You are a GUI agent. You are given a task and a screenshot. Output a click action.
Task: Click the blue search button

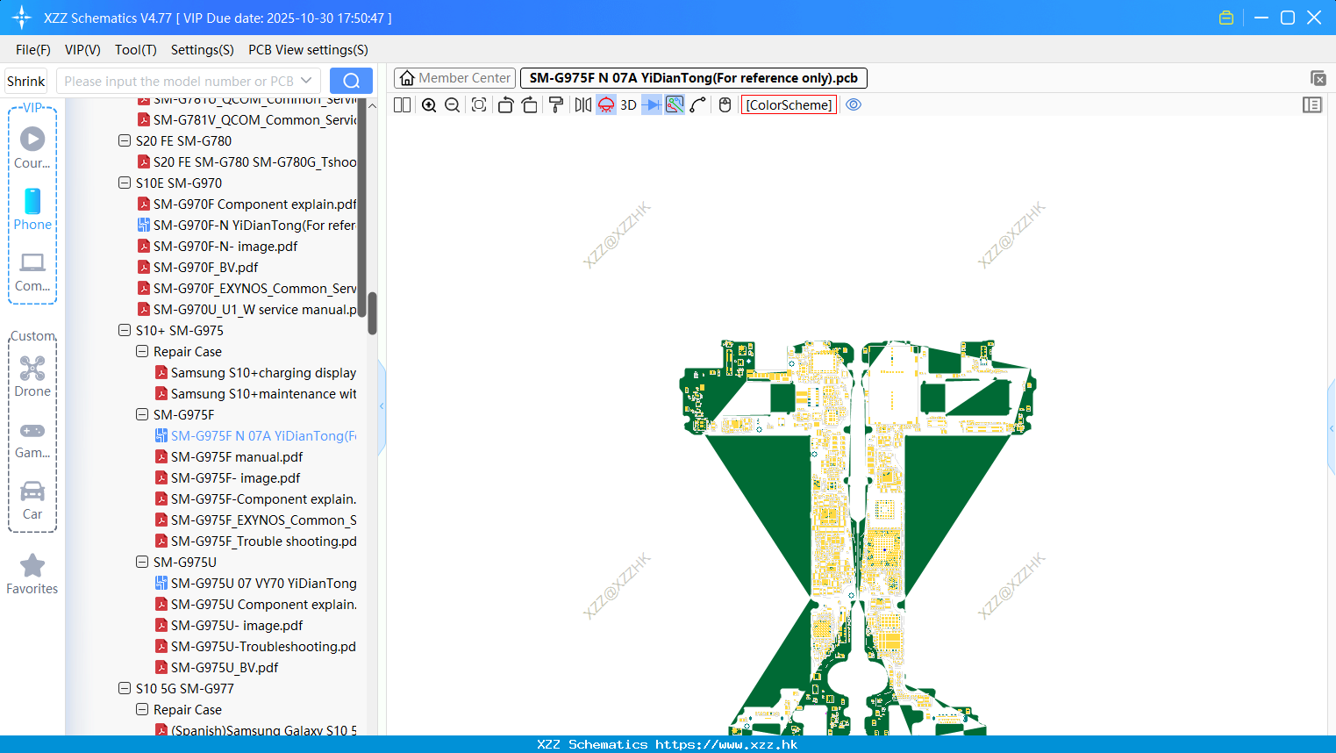pos(351,81)
